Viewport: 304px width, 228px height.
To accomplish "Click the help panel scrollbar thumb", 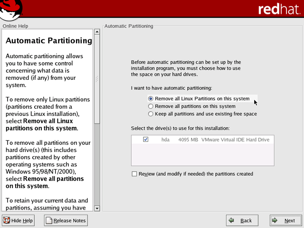I will click(97, 78).
